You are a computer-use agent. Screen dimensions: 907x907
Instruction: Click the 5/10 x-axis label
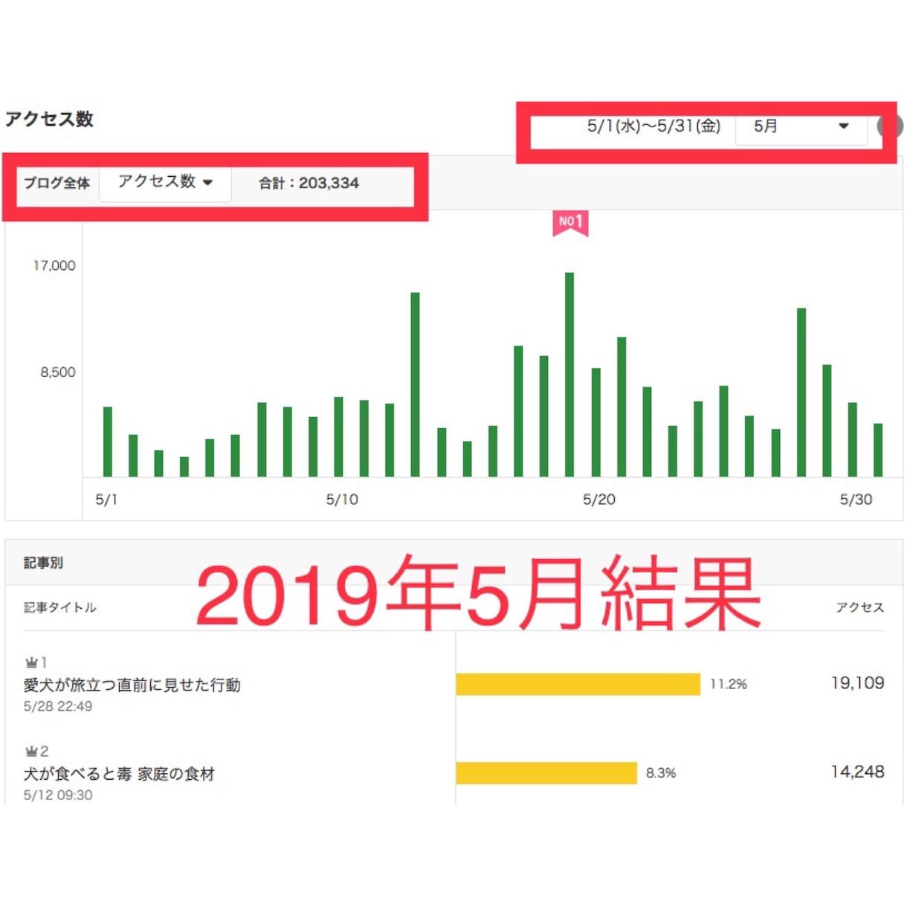click(342, 500)
